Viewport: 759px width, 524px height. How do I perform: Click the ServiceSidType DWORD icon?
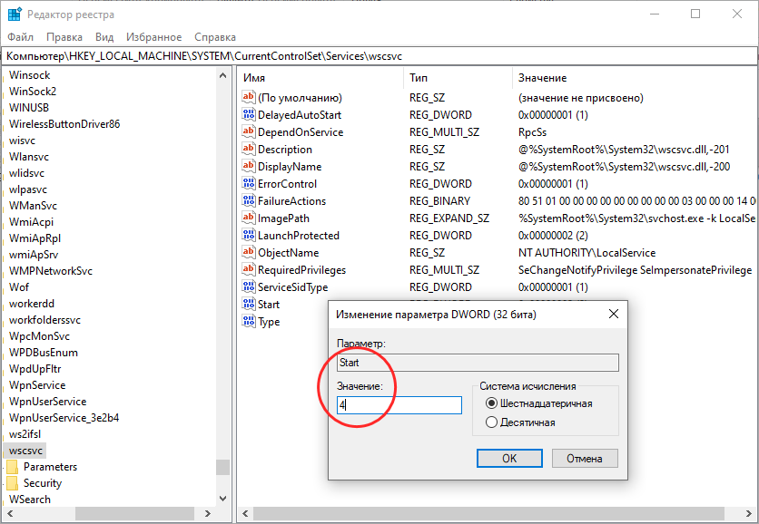[249, 286]
